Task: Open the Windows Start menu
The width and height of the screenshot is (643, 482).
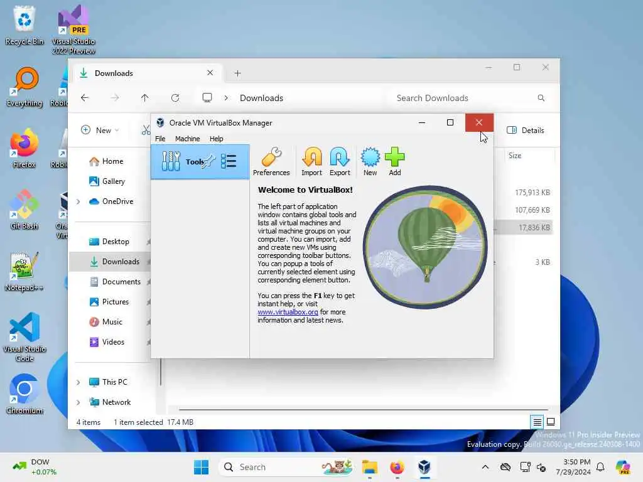Action: click(201, 467)
